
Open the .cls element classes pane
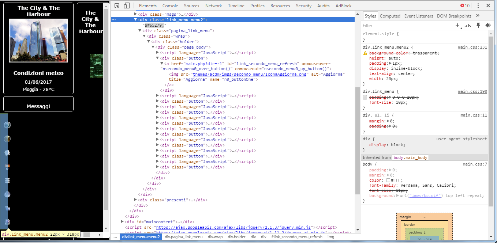[468, 26]
